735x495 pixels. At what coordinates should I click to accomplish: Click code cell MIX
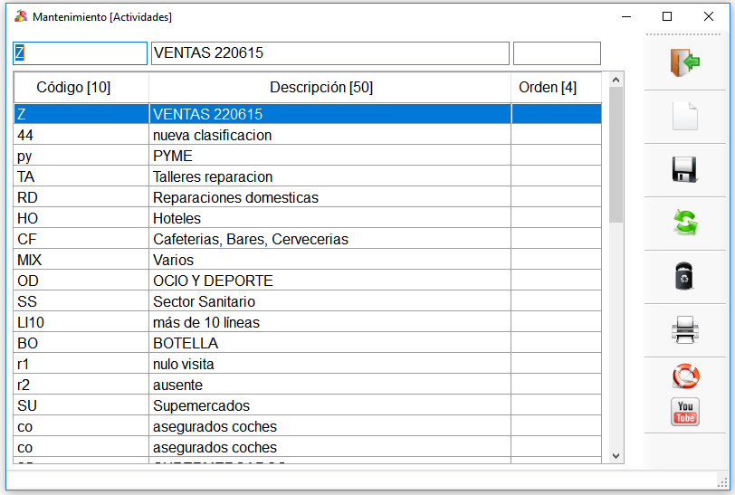coord(81,260)
